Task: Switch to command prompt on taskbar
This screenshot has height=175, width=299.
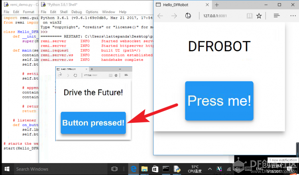Action: tap(166, 169)
